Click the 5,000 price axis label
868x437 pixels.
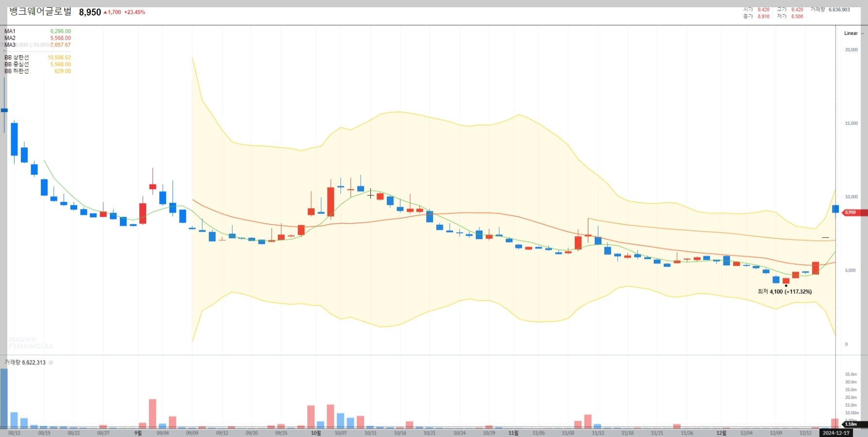coord(851,271)
